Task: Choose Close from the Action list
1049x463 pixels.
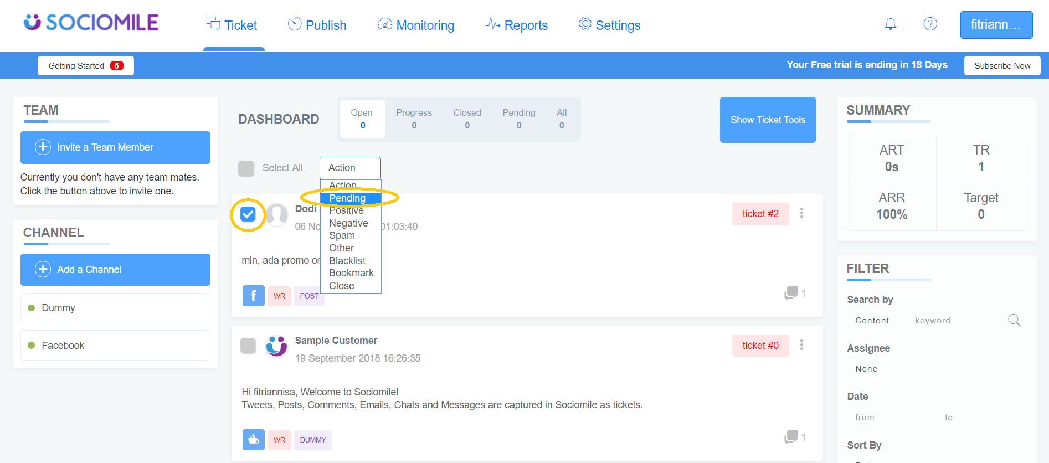Action: click(350, 286)
